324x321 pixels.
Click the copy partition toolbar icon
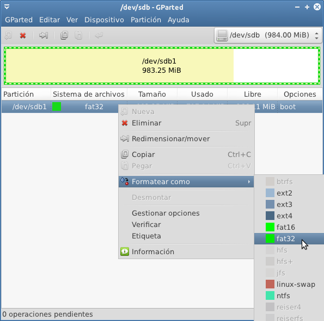64,35
